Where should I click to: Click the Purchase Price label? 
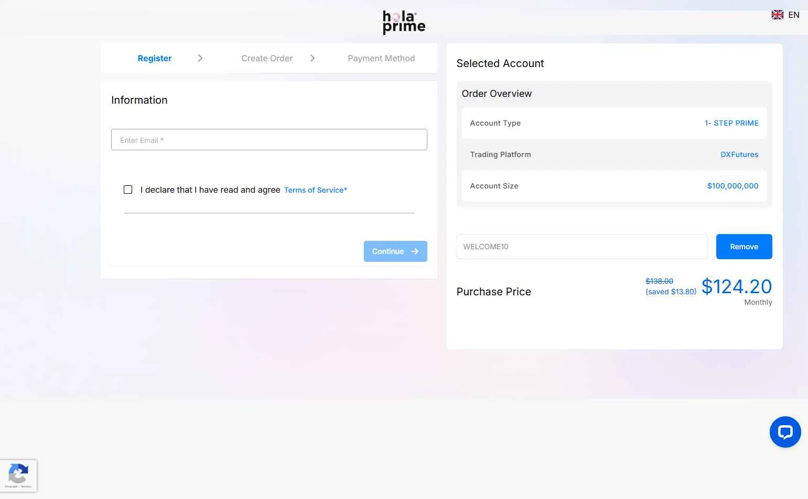[494, 292]
